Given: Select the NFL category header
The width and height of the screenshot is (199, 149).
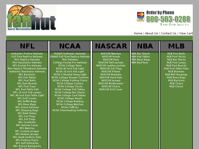Looking at the screenshot, I should pyautogui.click(x=27, y=46).
